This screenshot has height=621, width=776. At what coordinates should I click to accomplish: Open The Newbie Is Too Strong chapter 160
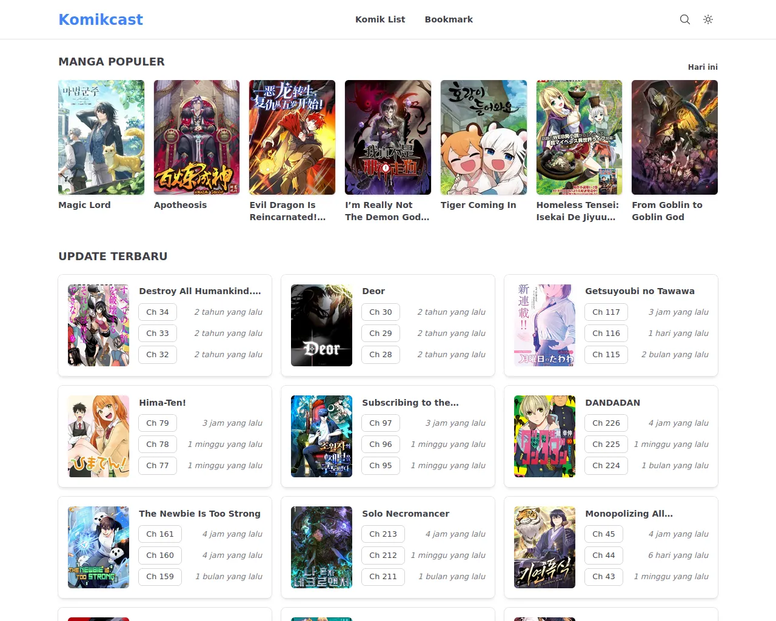[x=160, y=556]
